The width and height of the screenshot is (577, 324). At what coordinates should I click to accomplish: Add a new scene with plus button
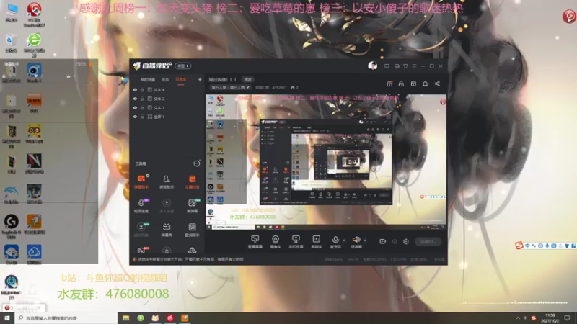coord(200,79)
